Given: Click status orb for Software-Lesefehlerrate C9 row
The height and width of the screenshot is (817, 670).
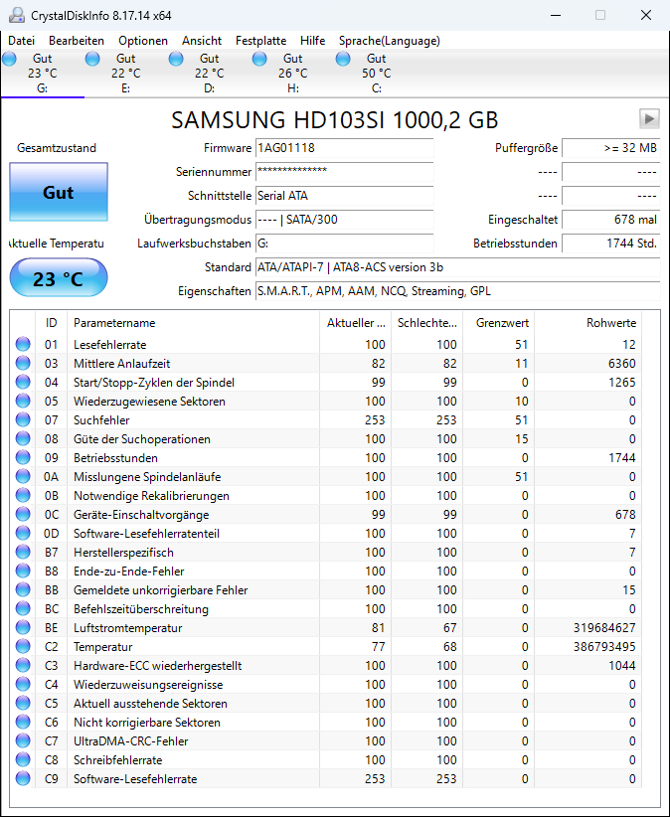Looking at the screenshot, I should (23, 778).
